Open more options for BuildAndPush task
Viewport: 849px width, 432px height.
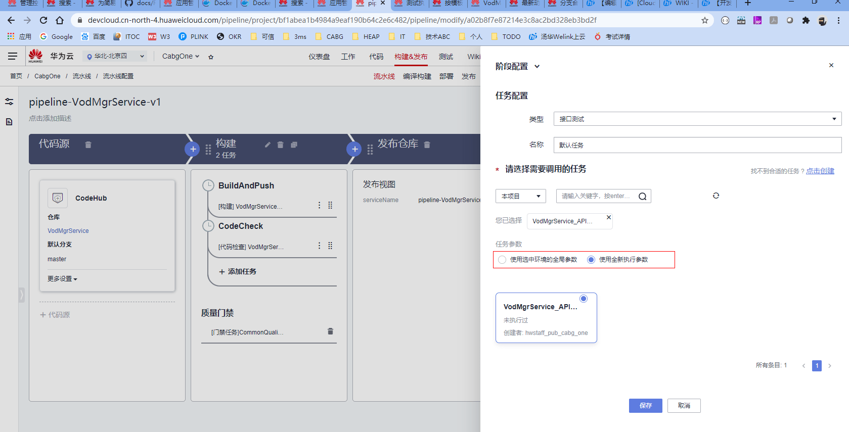coord(319,205)
